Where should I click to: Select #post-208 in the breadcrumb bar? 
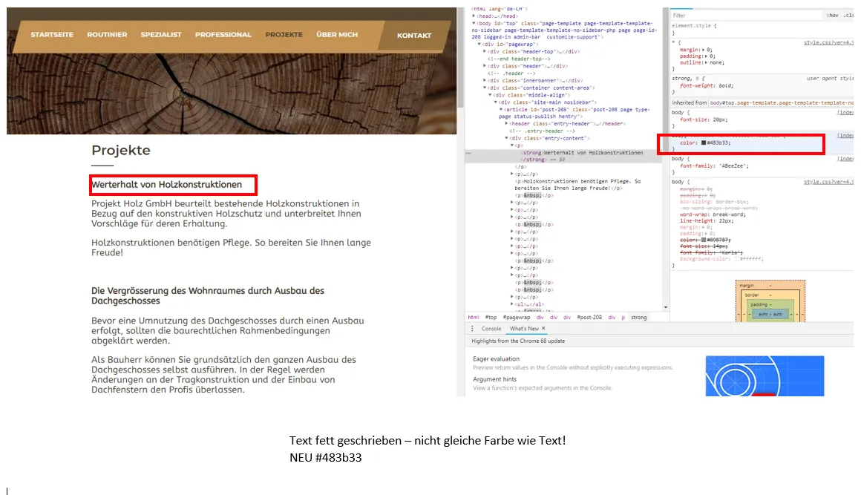589,317
